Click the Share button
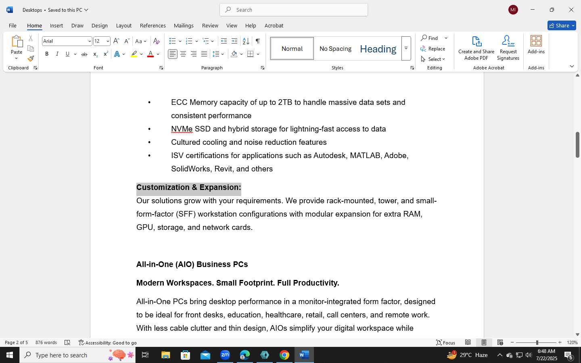The image size is (581, 363). (562, 25)
